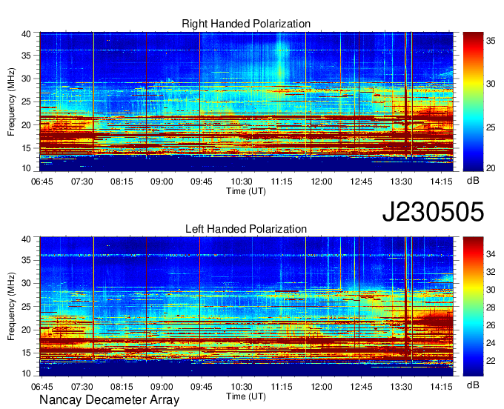This screenshot has height=409, width=504.
Task: Click Frequency (MHz) axis label of Right Handed plot
Action: click(x=11, y=102)
